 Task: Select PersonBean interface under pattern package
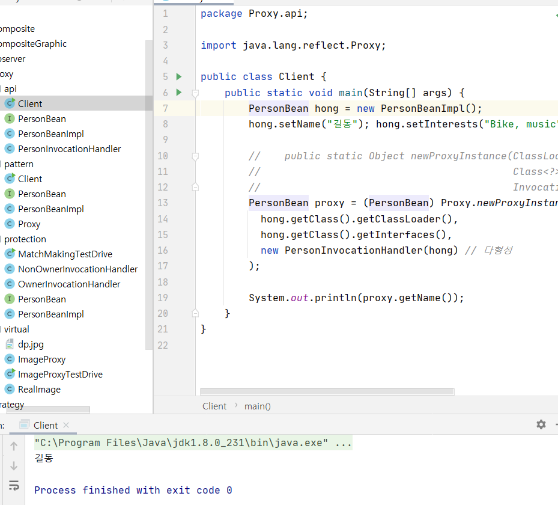pyautogui.click(x=42, y=194)
